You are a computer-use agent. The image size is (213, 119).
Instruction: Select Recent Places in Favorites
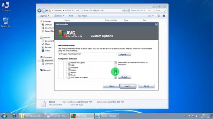pos(48,31)
